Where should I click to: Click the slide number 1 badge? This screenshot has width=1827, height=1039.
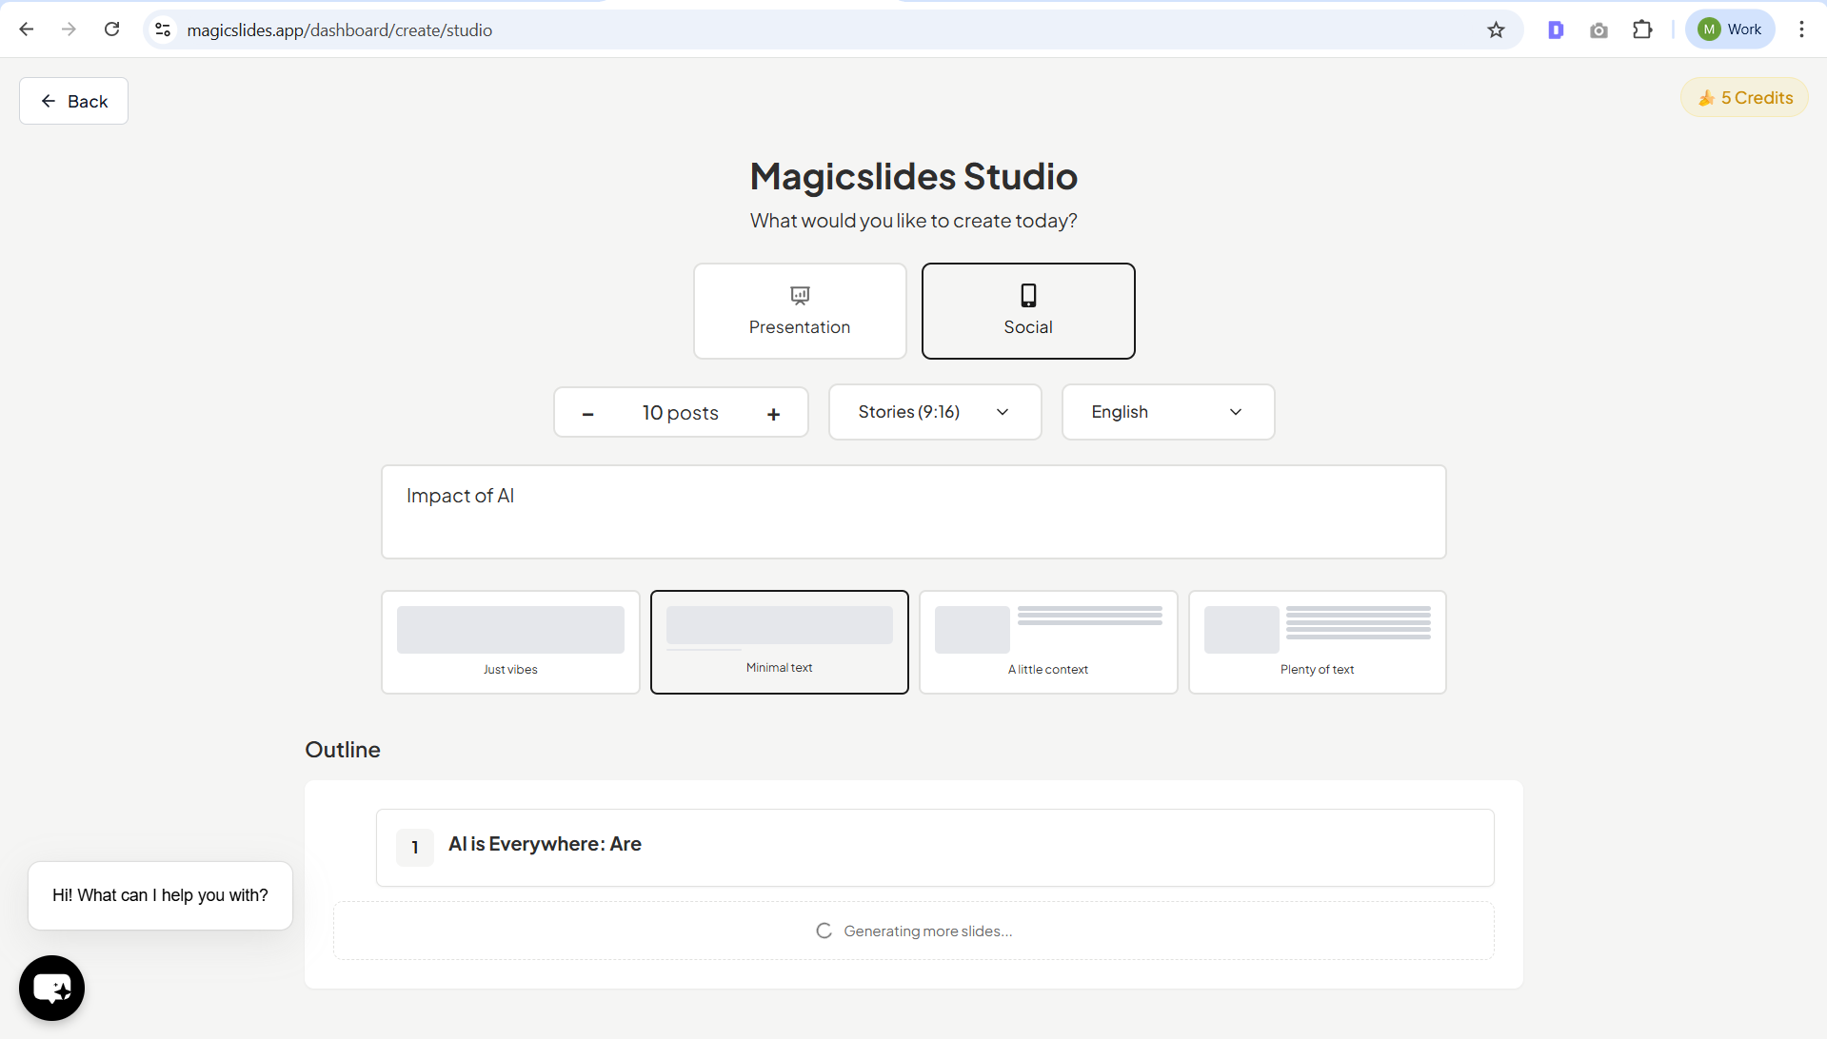click(x=415, y=848)
